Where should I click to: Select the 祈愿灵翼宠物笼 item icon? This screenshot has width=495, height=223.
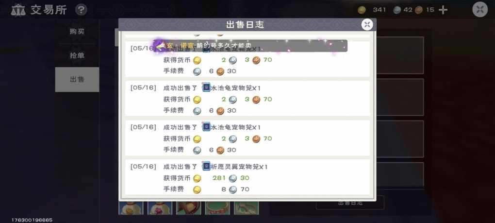click(x=206, y=166)
